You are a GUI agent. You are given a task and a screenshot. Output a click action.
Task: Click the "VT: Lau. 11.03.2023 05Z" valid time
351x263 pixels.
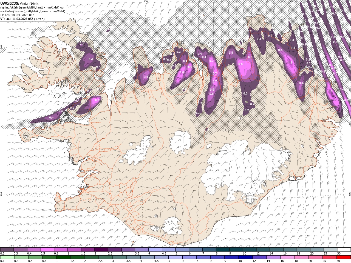[17, 19]
